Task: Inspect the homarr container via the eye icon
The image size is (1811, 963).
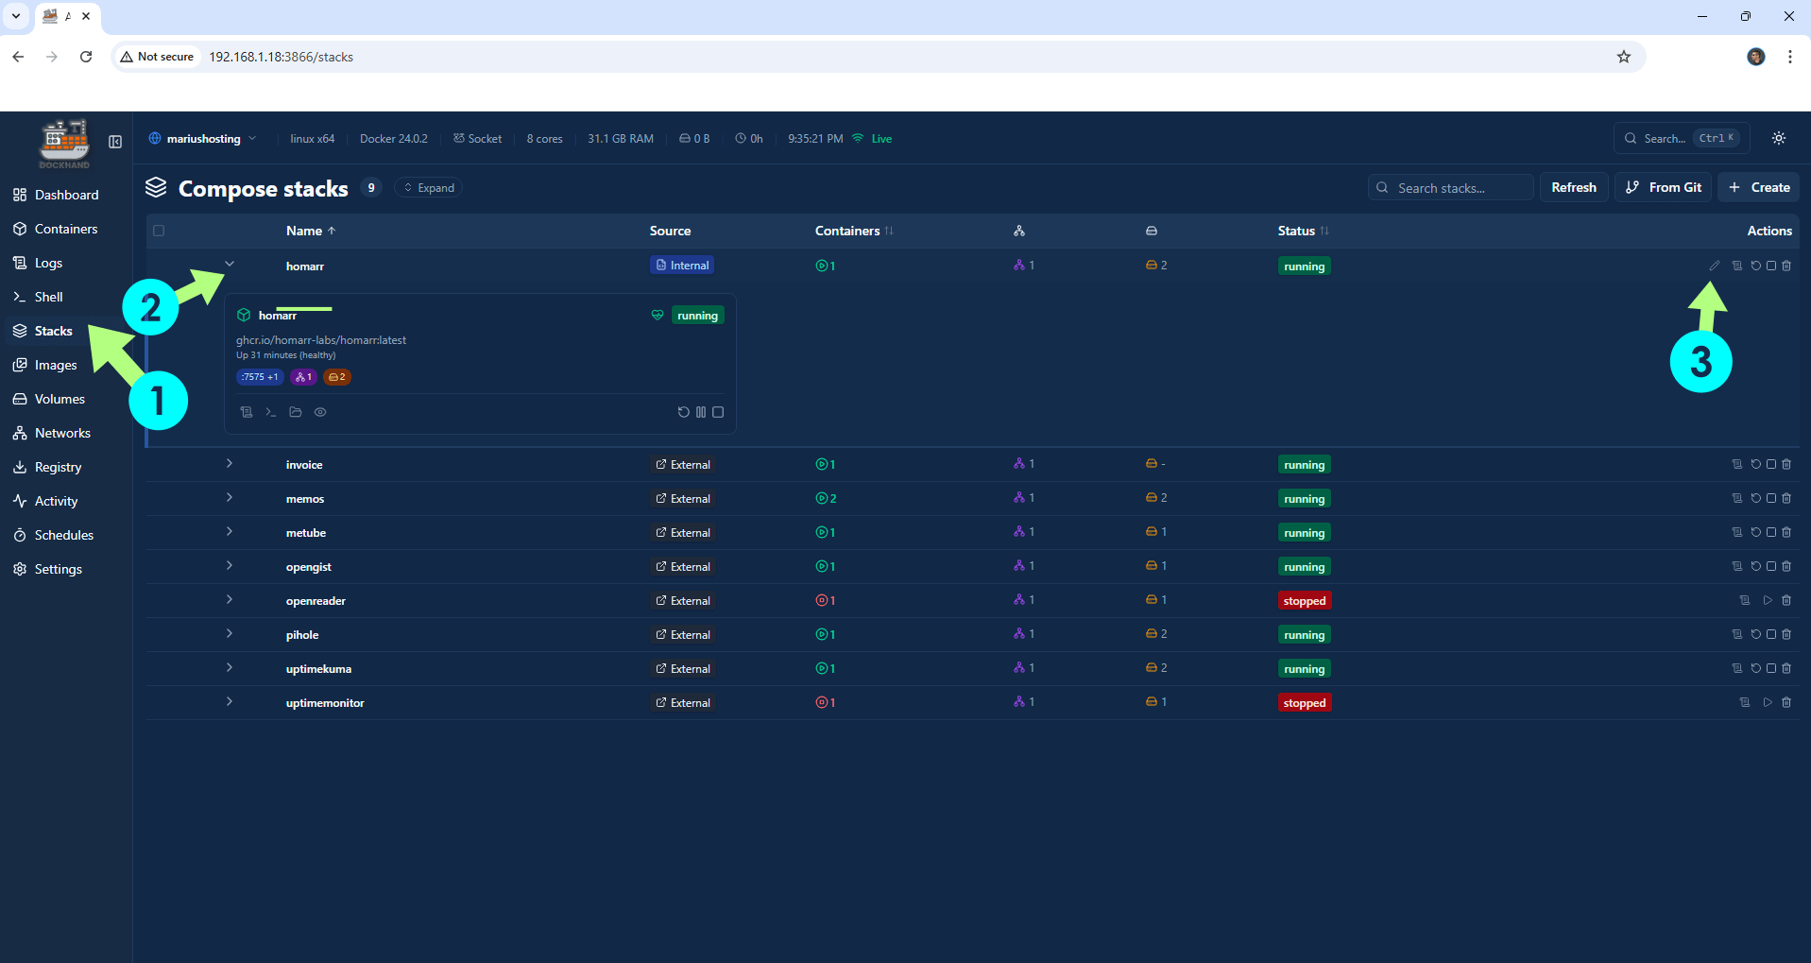Action: coord(320,412)
